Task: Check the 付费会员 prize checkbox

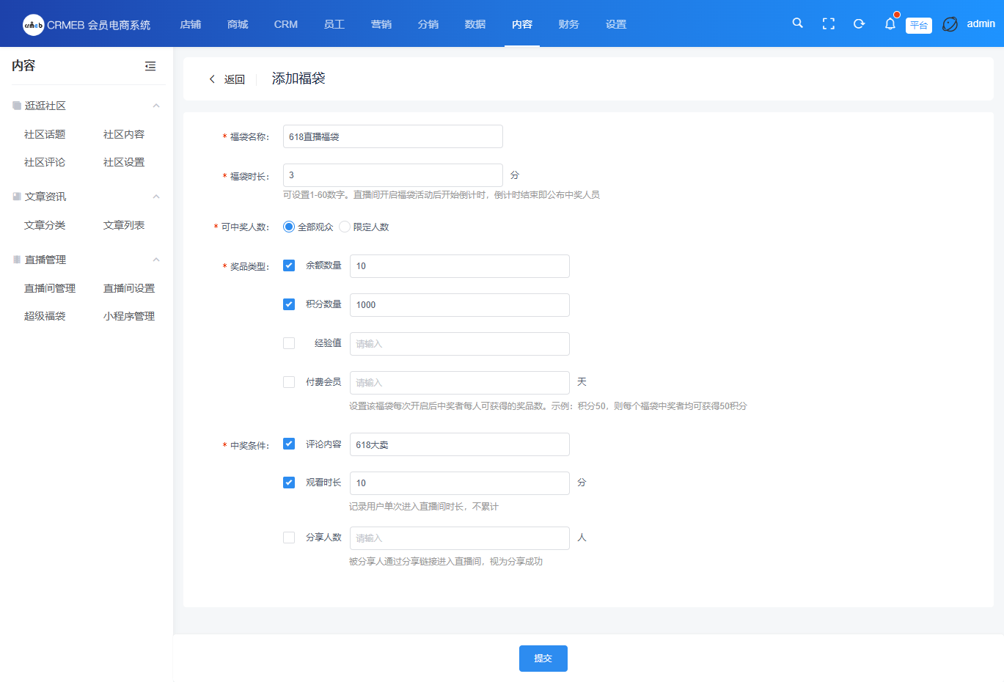Action: [289, 382]
